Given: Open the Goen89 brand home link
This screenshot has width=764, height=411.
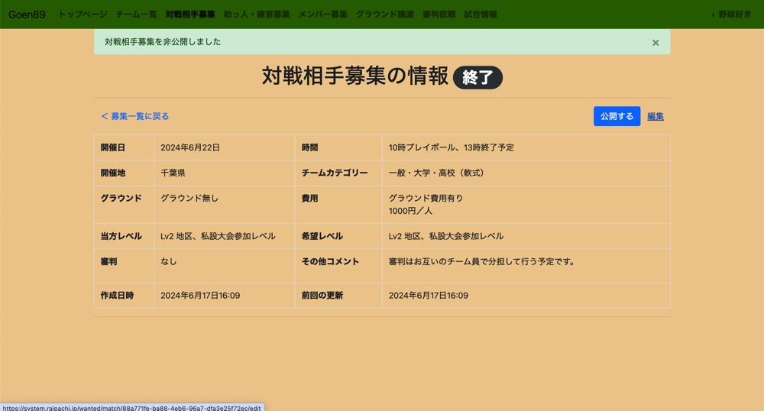Looking at the screenshot, I should pyautogui.click(x=27, y=15).
